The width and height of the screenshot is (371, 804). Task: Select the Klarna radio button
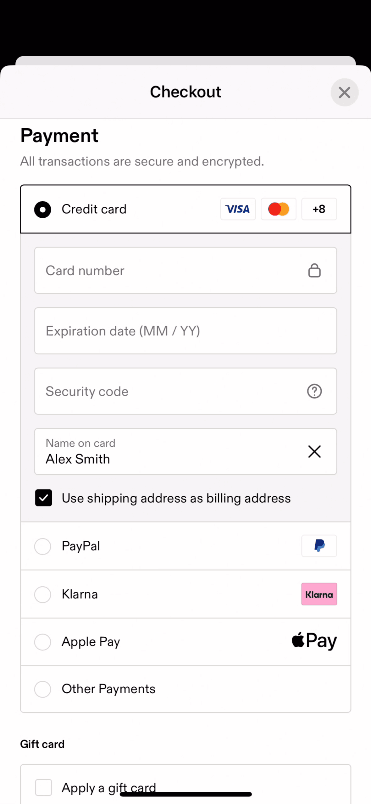43,595
